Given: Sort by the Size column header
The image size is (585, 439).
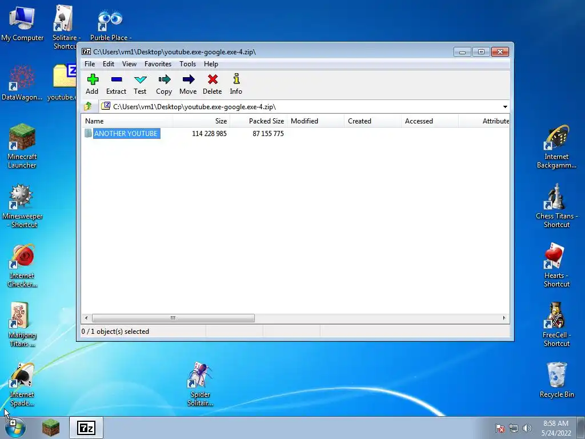Looking at the screenshot, I should pyautogui.click(x=202, y=121).
